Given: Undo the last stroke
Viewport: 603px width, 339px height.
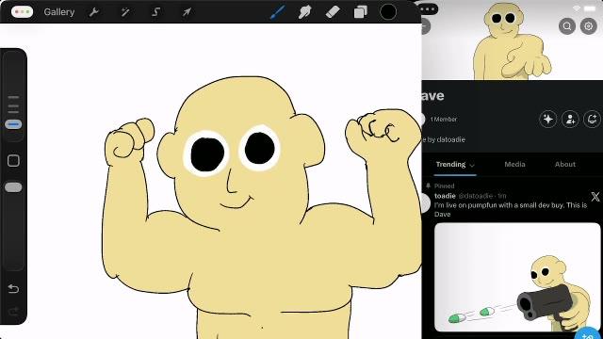Looking at the screenshot, I should (x=13, y=289).
